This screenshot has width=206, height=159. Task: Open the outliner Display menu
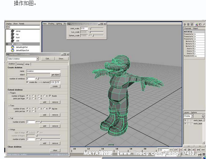point(9,24)
